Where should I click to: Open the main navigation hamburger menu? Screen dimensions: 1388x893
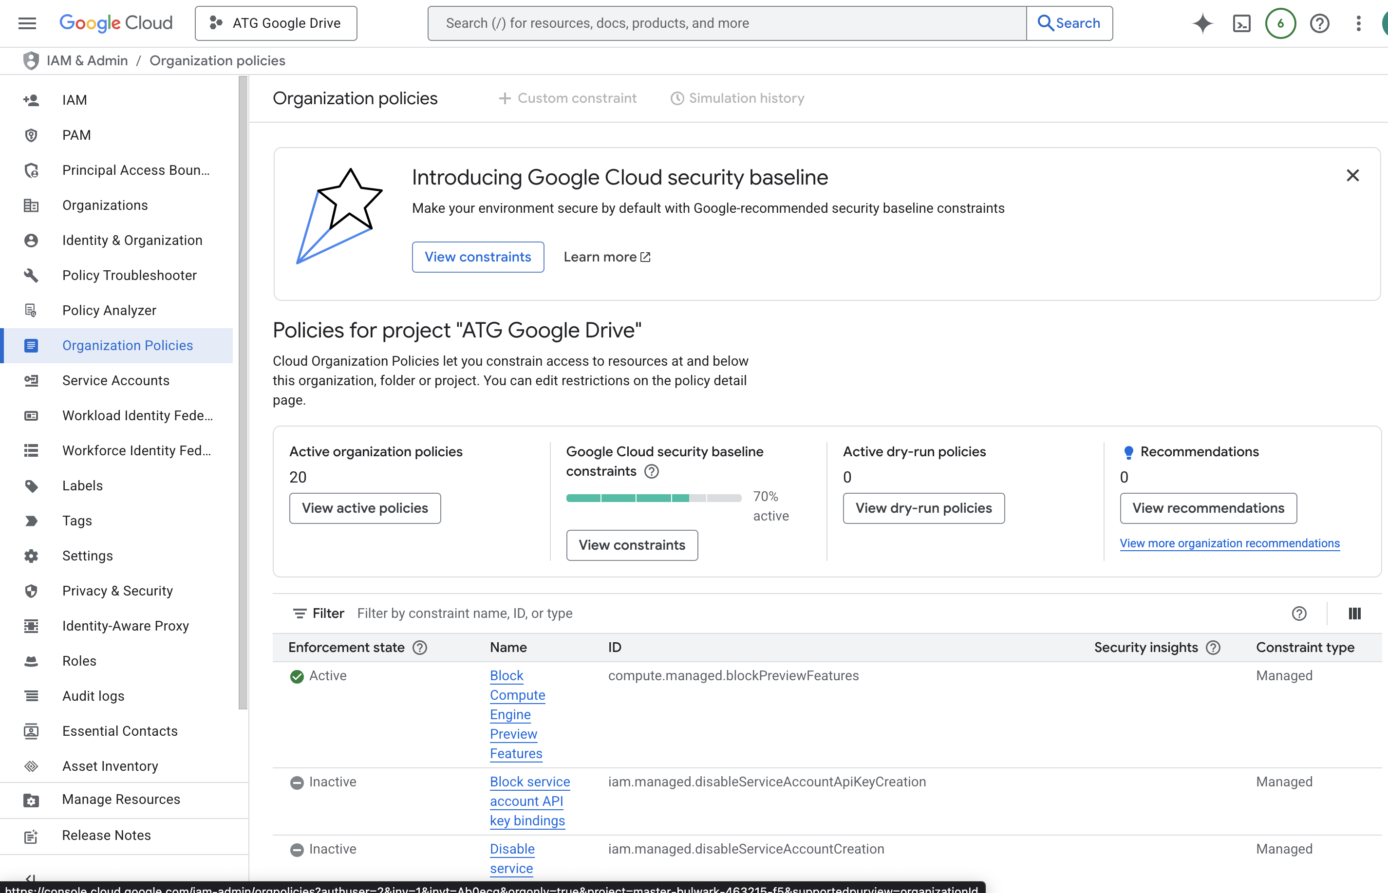point(27,23)
